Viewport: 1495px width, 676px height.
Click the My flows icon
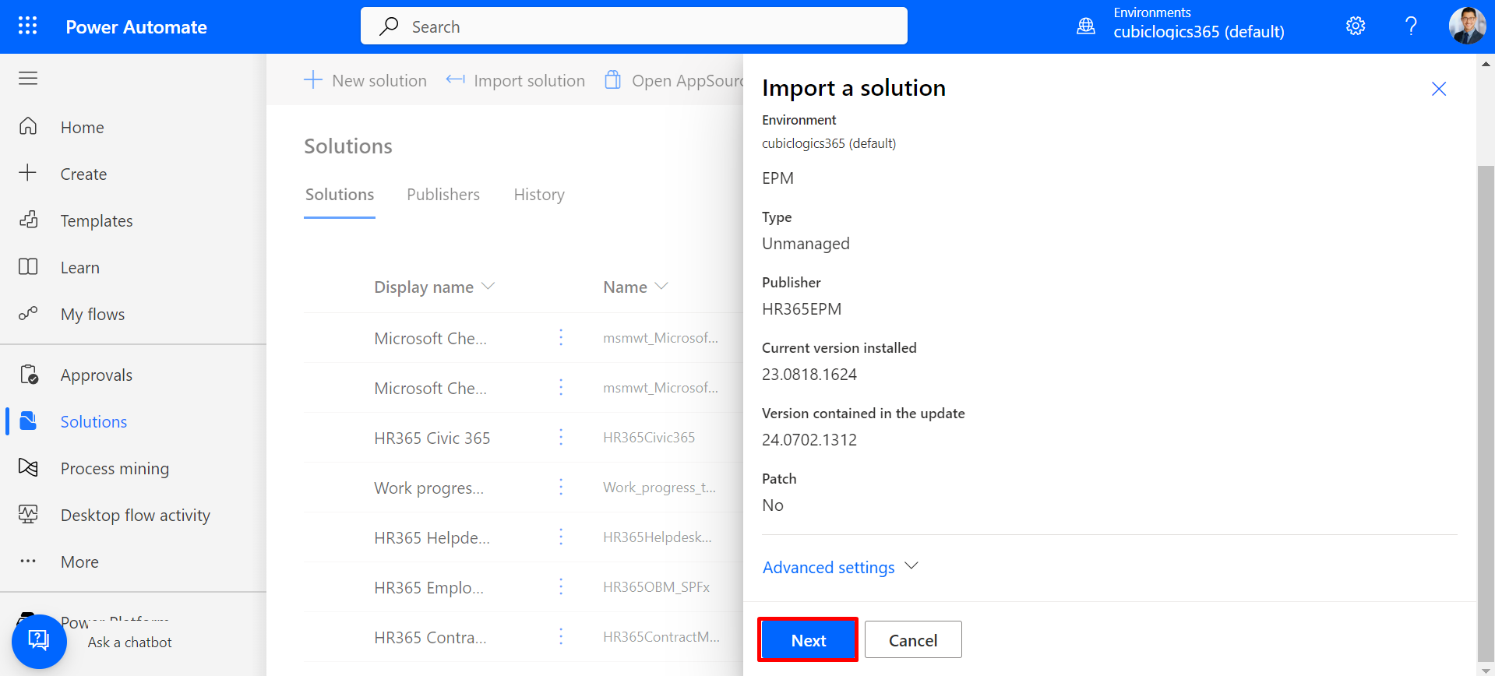(x=28, y=313)
